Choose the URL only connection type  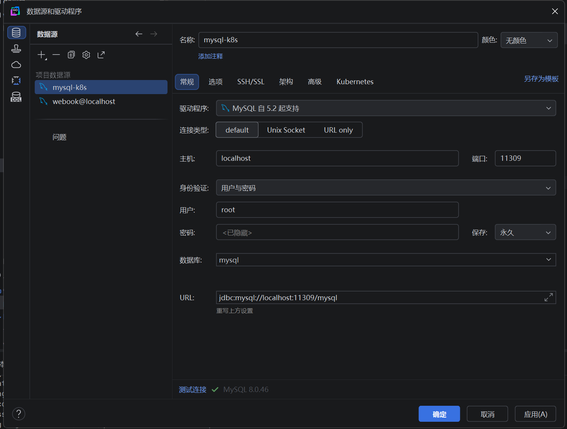click(338, 130)
